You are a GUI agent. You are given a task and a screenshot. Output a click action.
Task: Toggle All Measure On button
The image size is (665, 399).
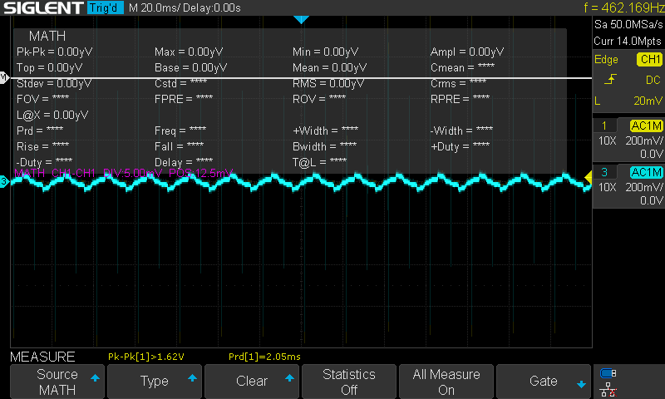click(x=446, y=382)
